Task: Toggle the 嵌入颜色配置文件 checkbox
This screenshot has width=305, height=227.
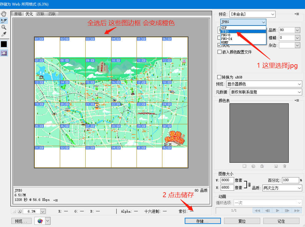Action: (219, 52)
